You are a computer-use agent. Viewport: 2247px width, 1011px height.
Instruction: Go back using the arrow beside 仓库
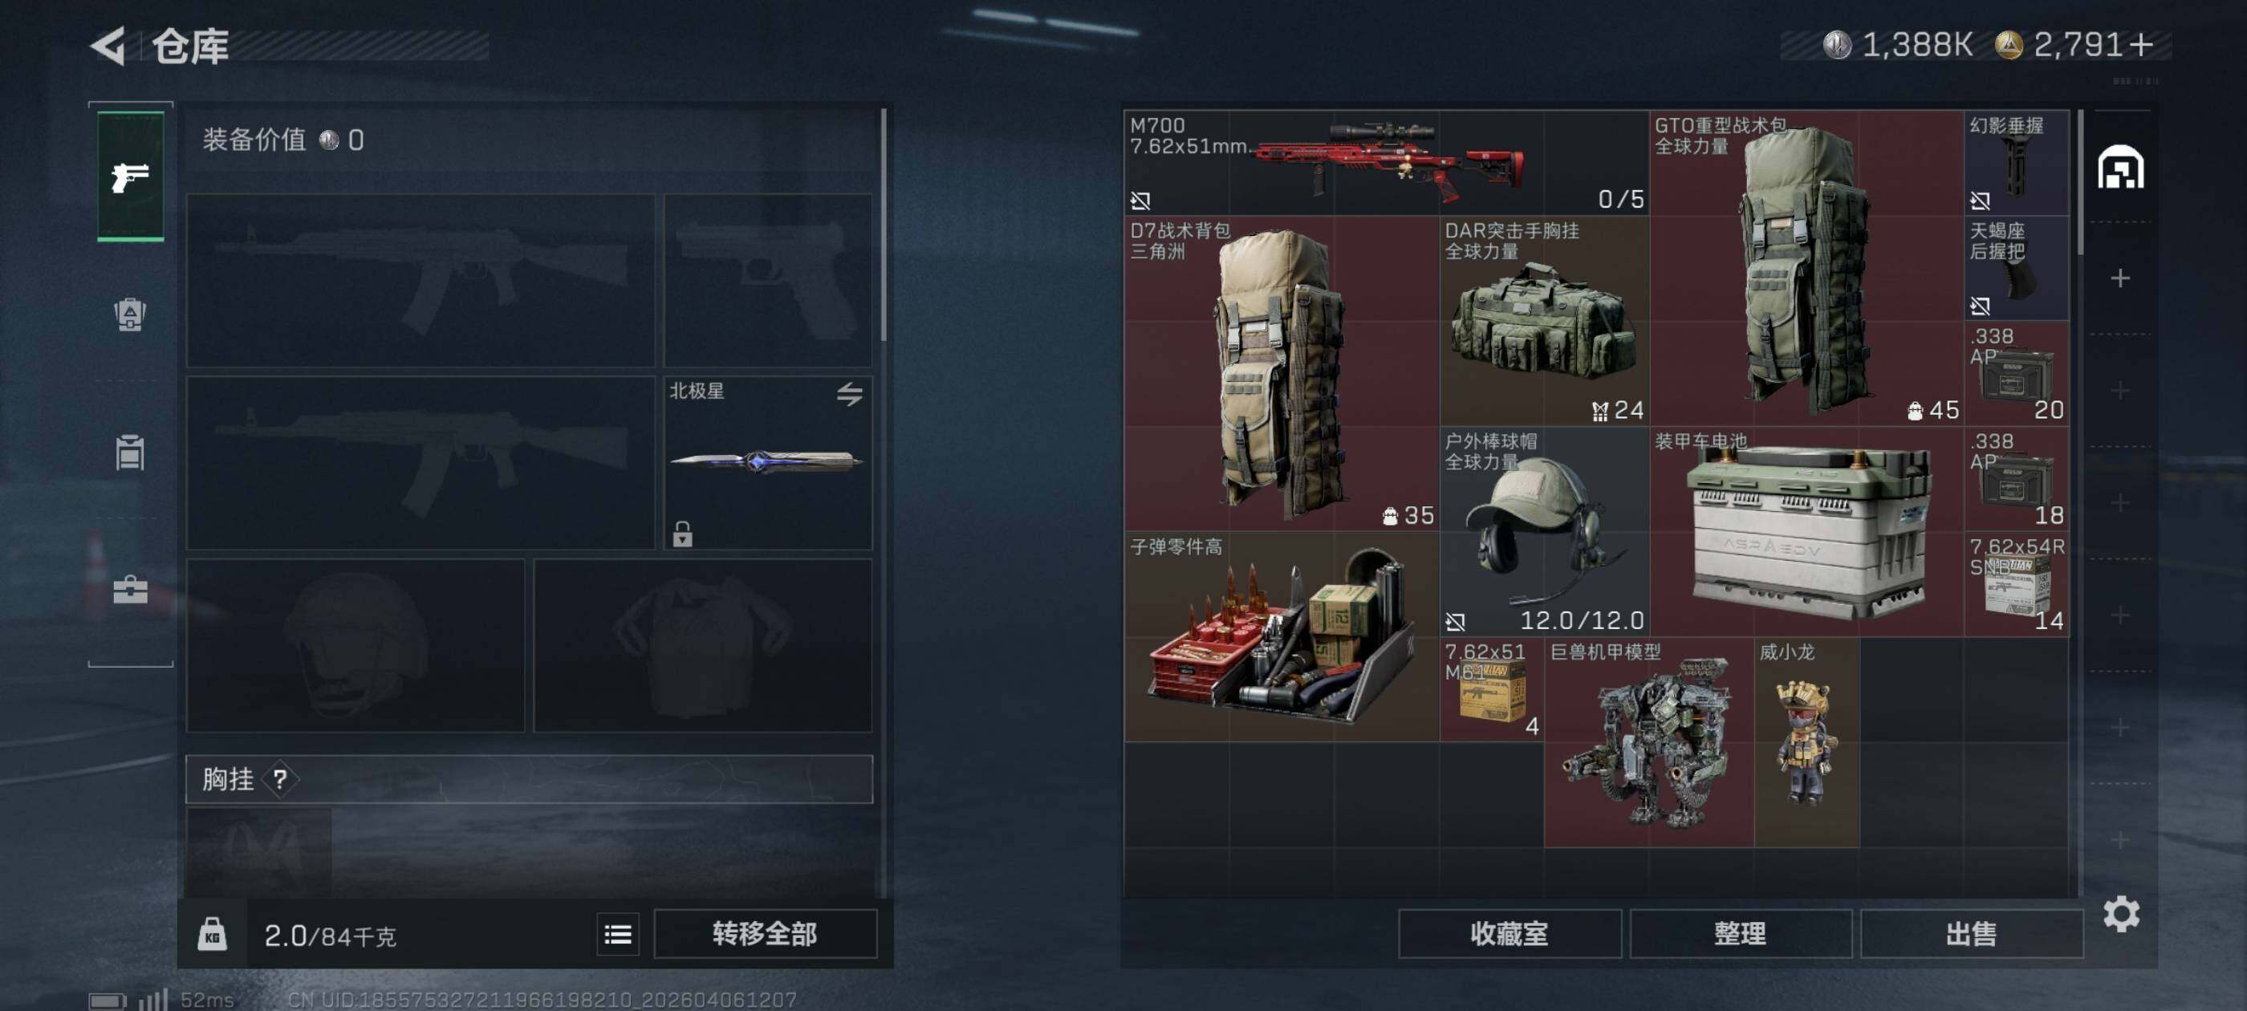109,46
